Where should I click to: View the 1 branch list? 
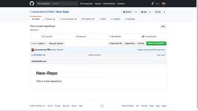point(81,36)
